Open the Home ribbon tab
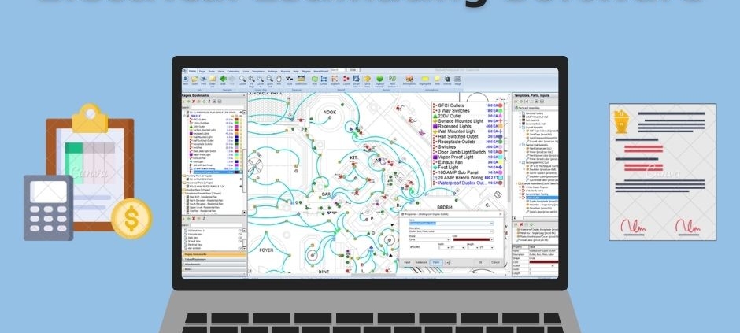Screen dimensions: 740x333 [x=193, y=71]
